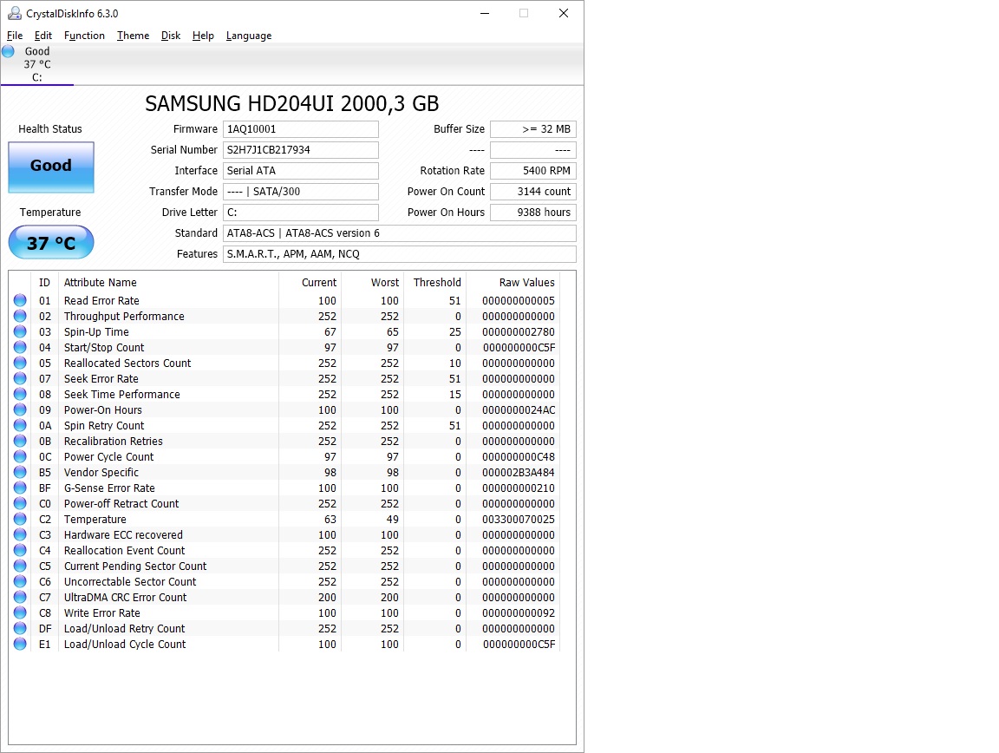Click status orb for Spin-Up Time

[x=21, y=331]
